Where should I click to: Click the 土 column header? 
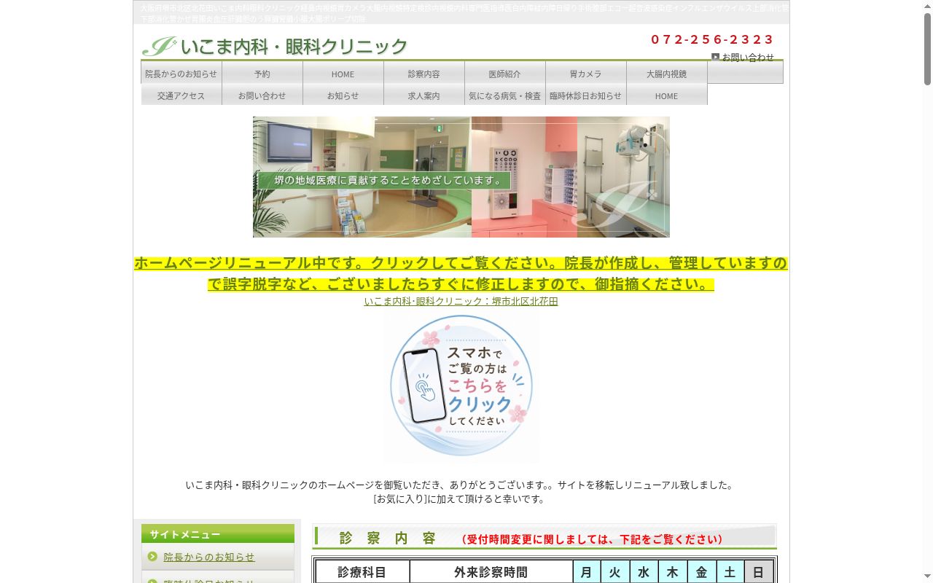pos(730,572)
